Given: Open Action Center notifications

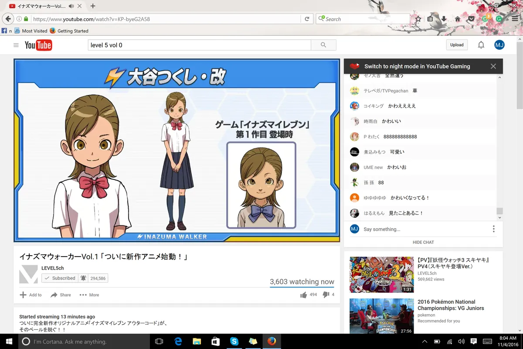Looking at the screenshot, I should click(474, 341).
